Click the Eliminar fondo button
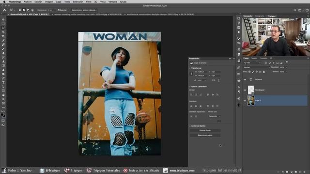This screenshot has height=174, width=310. coord(205,130)
